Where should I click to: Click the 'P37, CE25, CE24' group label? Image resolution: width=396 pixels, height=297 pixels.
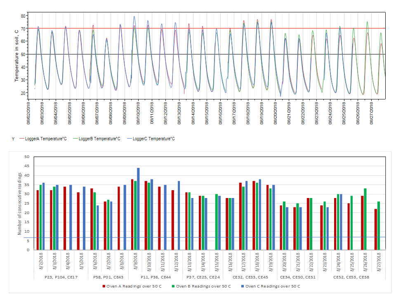[203, 277]
